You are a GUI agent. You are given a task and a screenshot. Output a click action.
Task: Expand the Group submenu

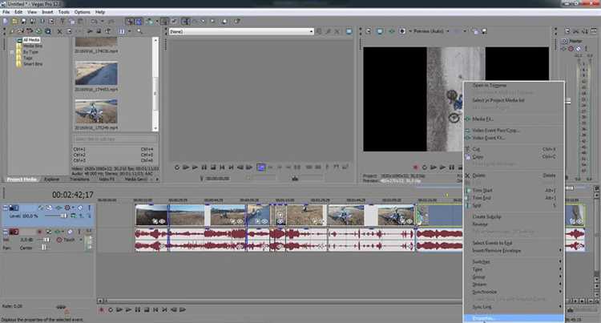tap(514, 277)
